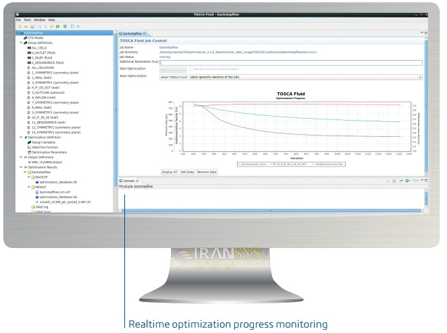Open the File menu
The width and height of the screenshot is (447, 333).
18,20
